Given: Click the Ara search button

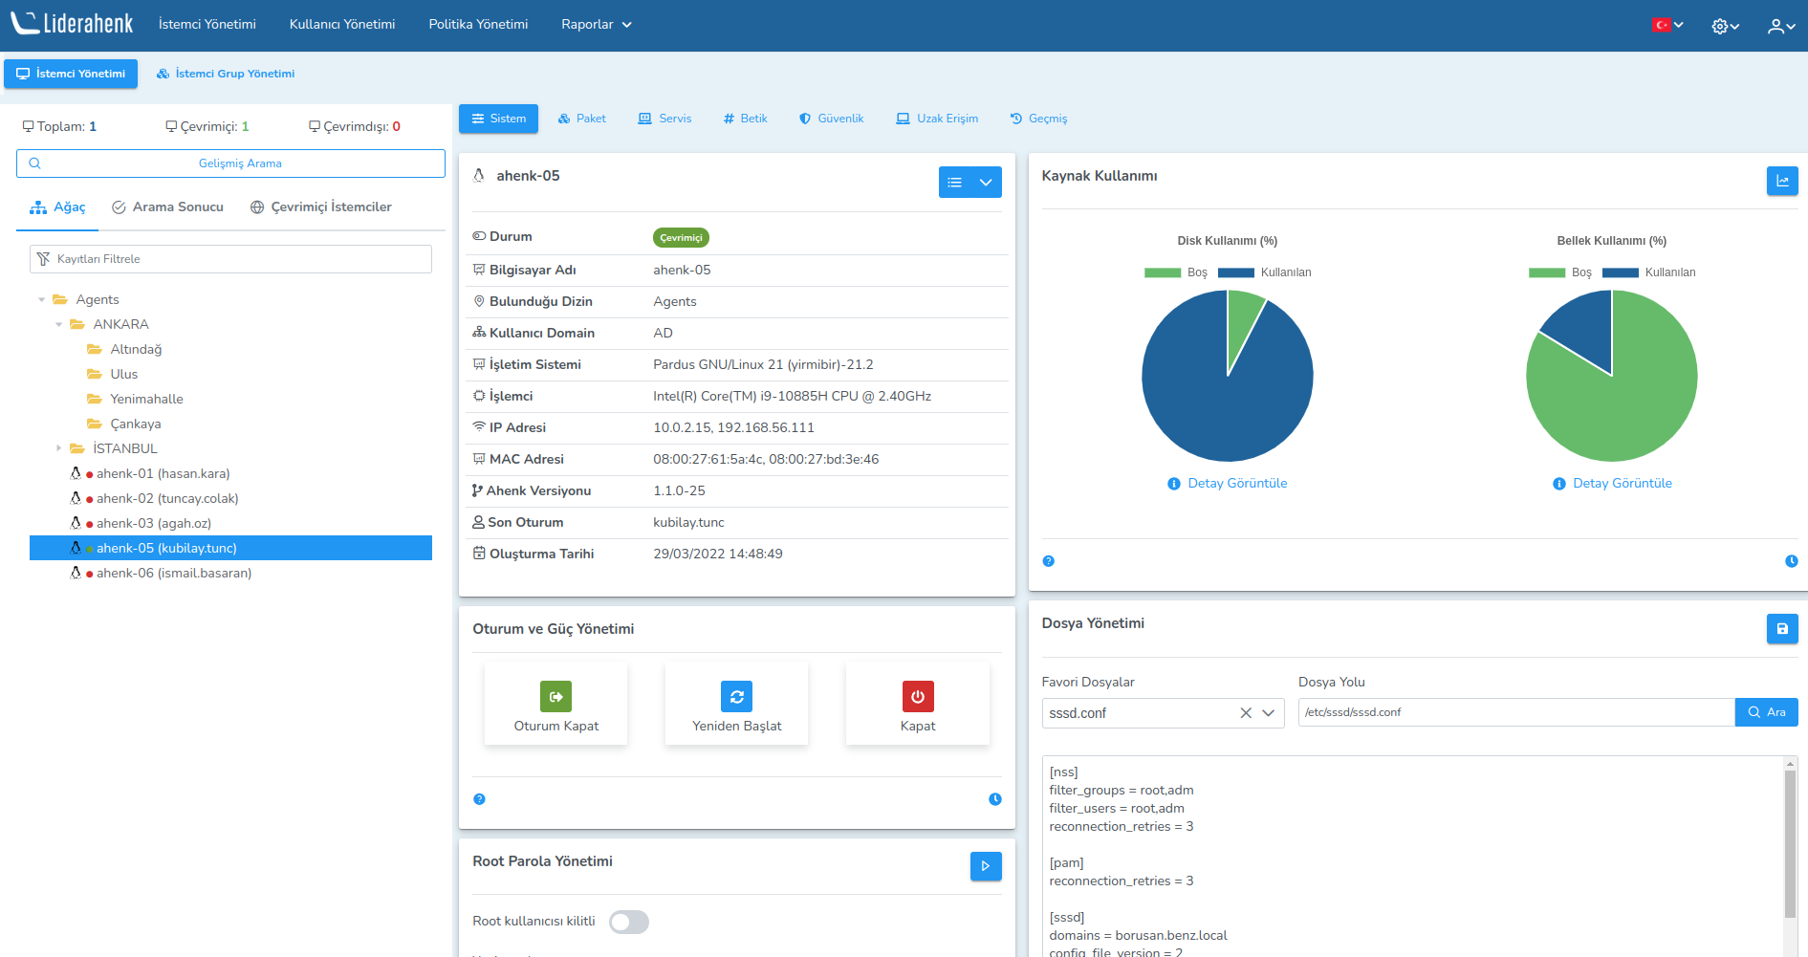Looking at the screenshot, I should pyautogui.click(x=1766, y=712).
